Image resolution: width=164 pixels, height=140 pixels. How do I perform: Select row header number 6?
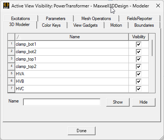tap(11, 81)
